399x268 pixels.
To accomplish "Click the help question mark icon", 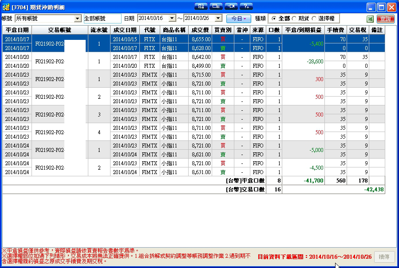I will (246, 6).
